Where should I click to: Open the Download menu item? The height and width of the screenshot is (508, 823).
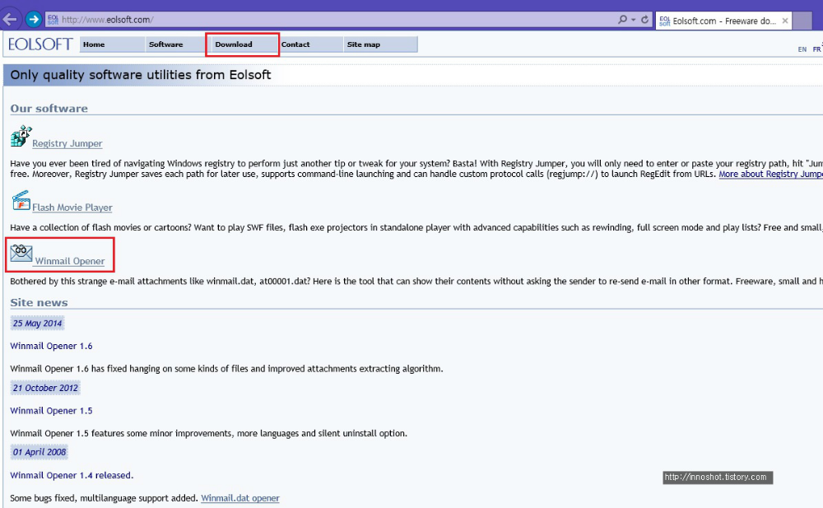click(x=243, y=44)
